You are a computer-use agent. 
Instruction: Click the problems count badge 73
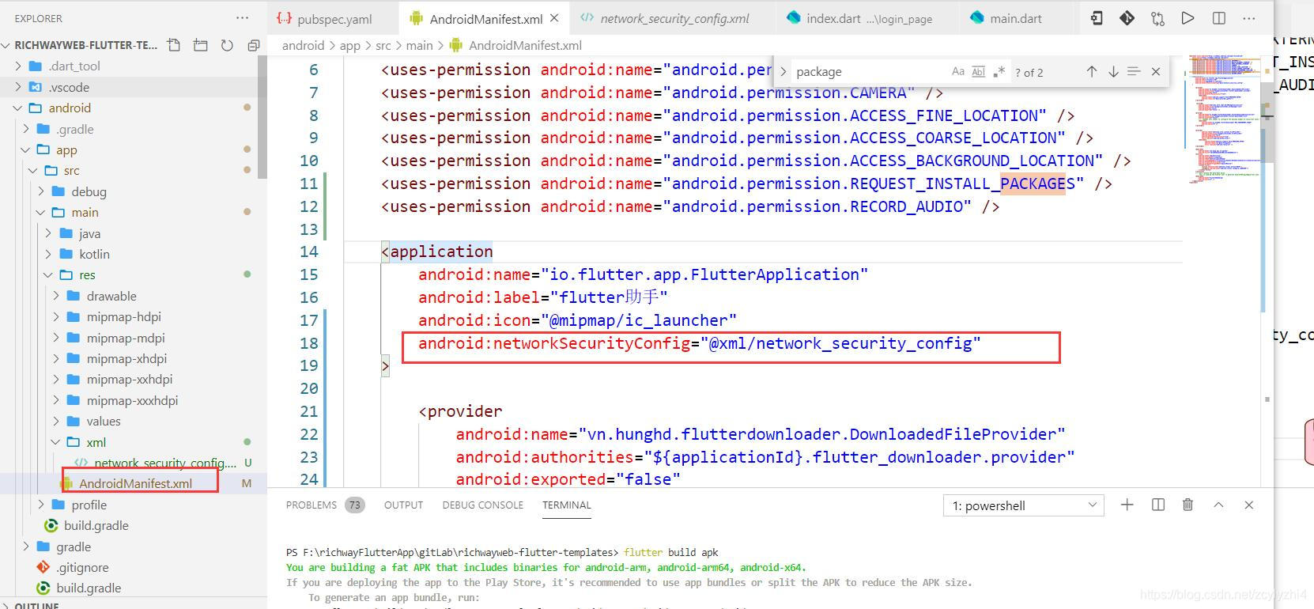(x=355, y=505)
